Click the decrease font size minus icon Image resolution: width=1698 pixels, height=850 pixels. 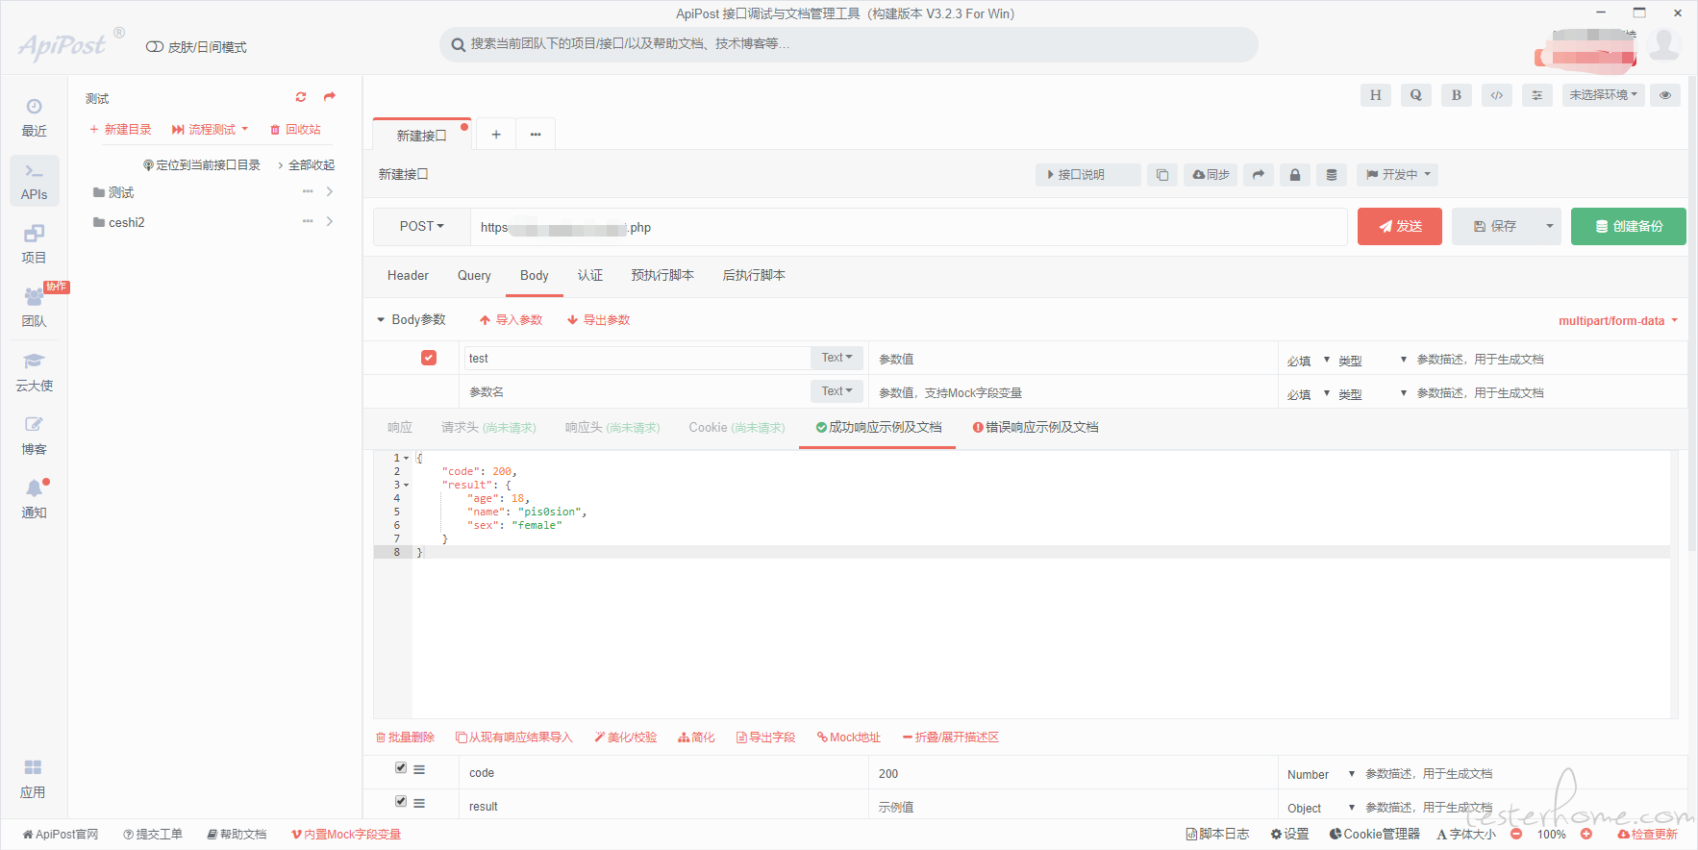tap(1516, 834)
